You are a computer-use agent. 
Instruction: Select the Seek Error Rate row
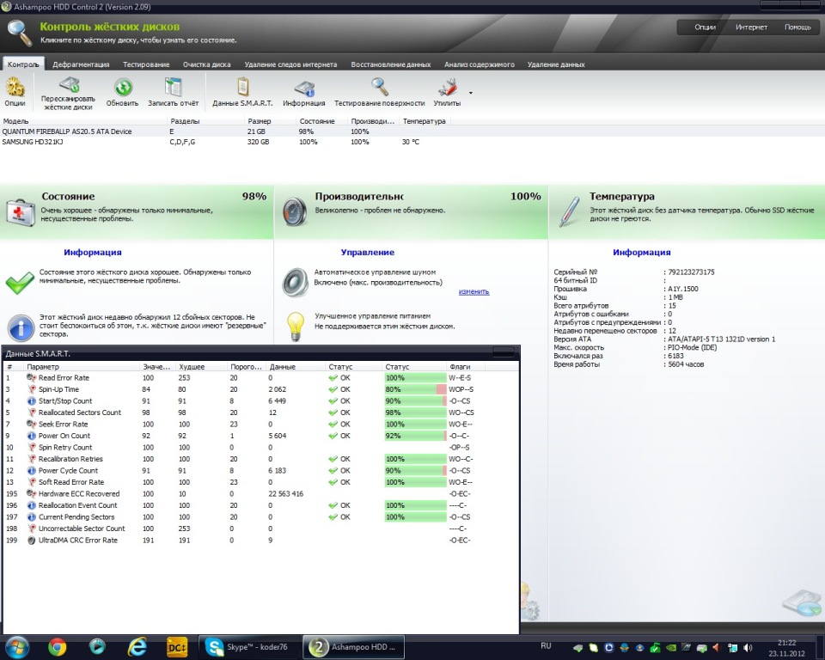click(260, 425)
